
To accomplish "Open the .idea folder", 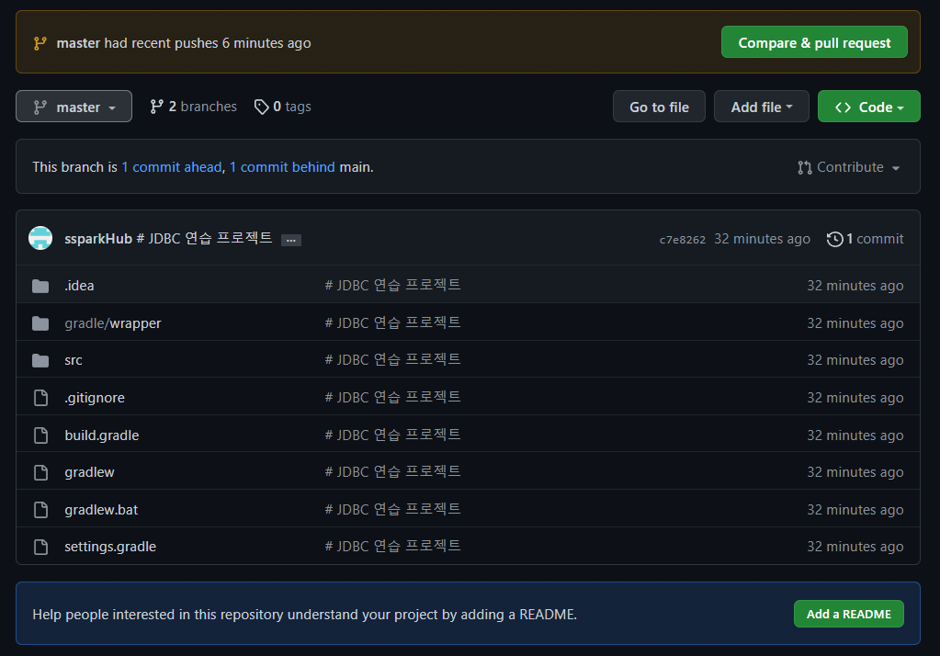I will (79, 286).
